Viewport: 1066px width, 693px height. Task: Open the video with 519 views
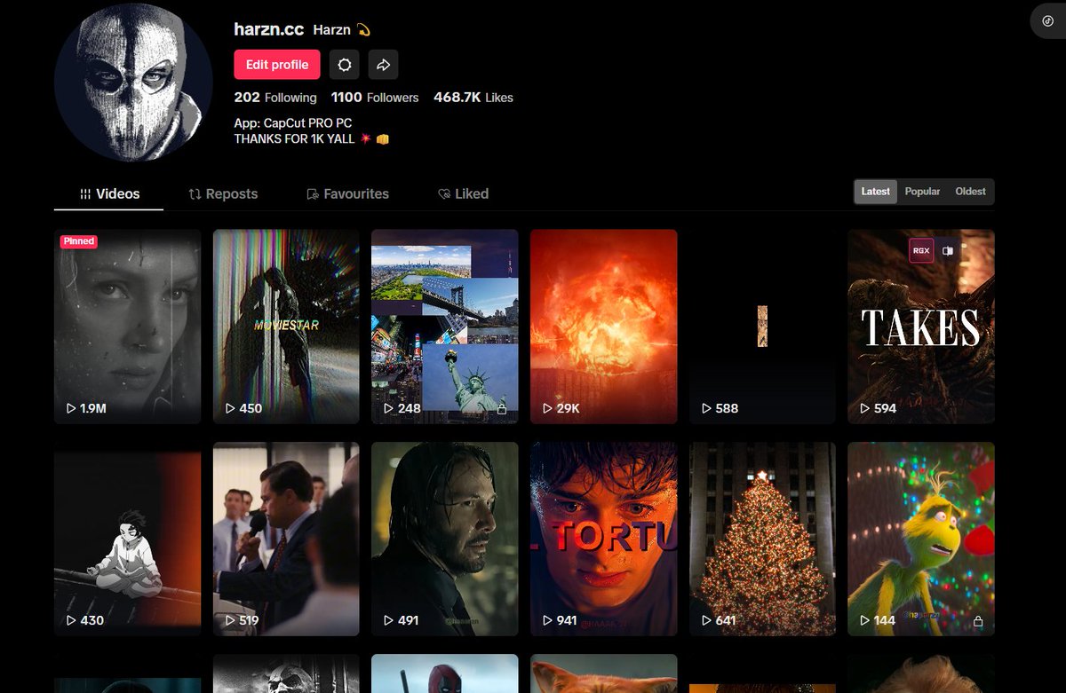coord(286,539)
